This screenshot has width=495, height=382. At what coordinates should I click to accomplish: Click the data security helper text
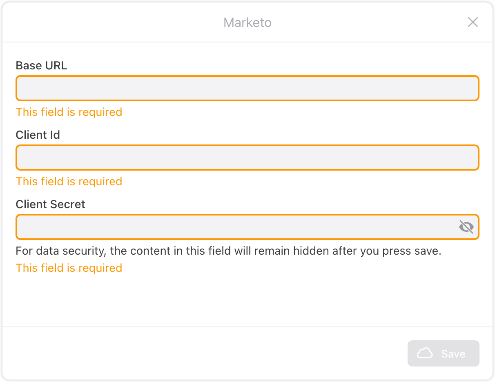(228, 251)
